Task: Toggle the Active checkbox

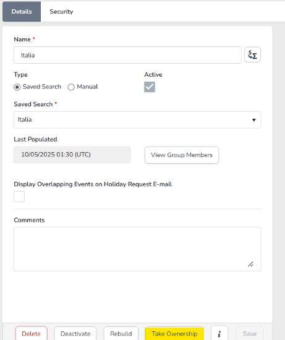Action: click(150, 87)
